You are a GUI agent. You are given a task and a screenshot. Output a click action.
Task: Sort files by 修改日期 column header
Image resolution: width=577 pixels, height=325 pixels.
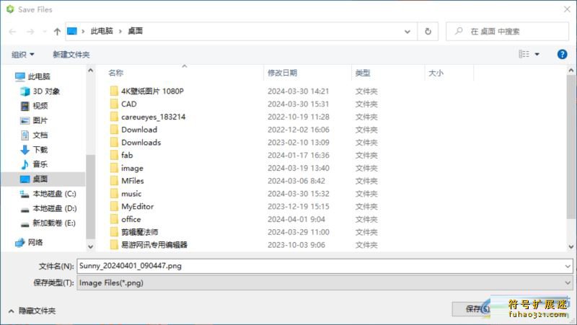click(282, 73)
